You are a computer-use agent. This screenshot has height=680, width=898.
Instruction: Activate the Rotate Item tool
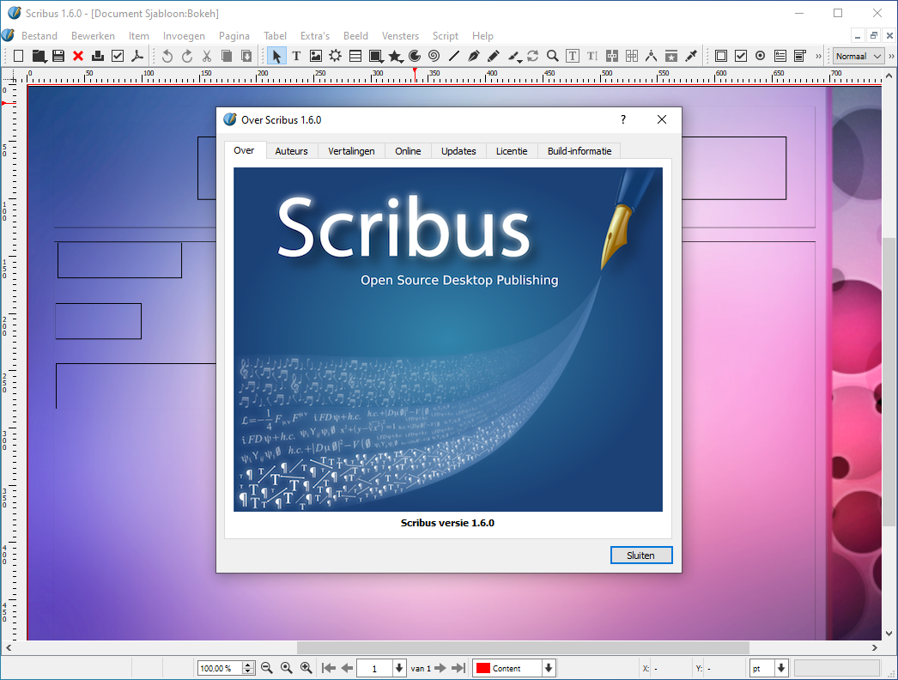(x=533, y=55)
